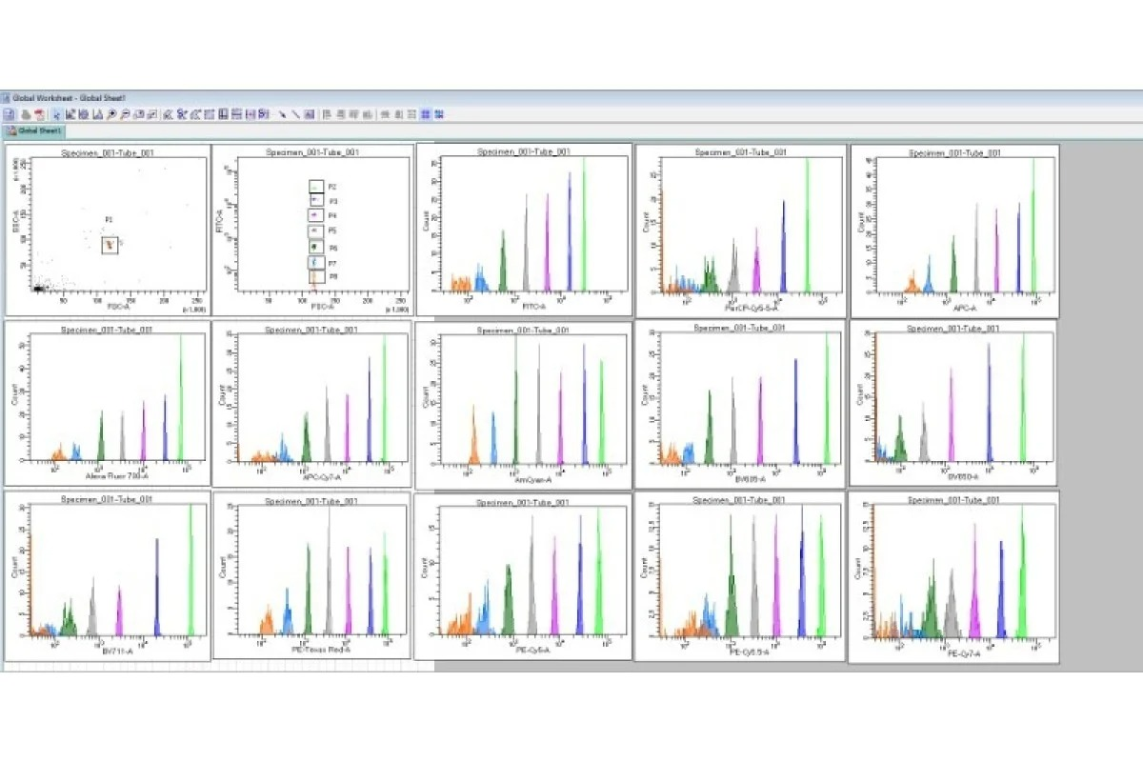
Task: Select the line drawing tool
Action: click(x=296, y=114)
